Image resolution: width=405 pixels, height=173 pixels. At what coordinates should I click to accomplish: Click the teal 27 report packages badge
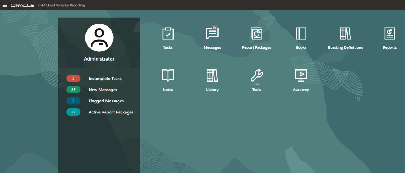(x=73, y=112)
